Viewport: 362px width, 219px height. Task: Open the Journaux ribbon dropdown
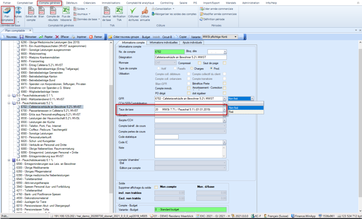[x=82, y=14]
